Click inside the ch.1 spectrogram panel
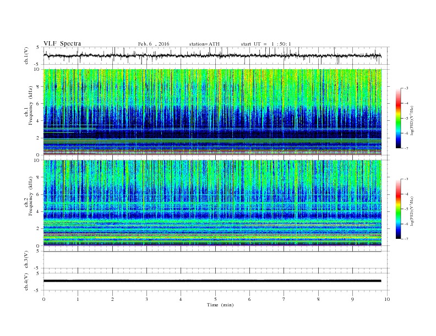 (212, 112)
